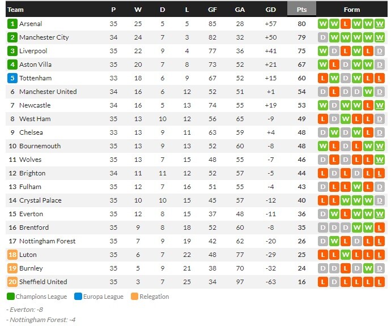Screen dimensions: 391x326
Task: Click the Everton -8 deduction note
Action: coord(24,310)
